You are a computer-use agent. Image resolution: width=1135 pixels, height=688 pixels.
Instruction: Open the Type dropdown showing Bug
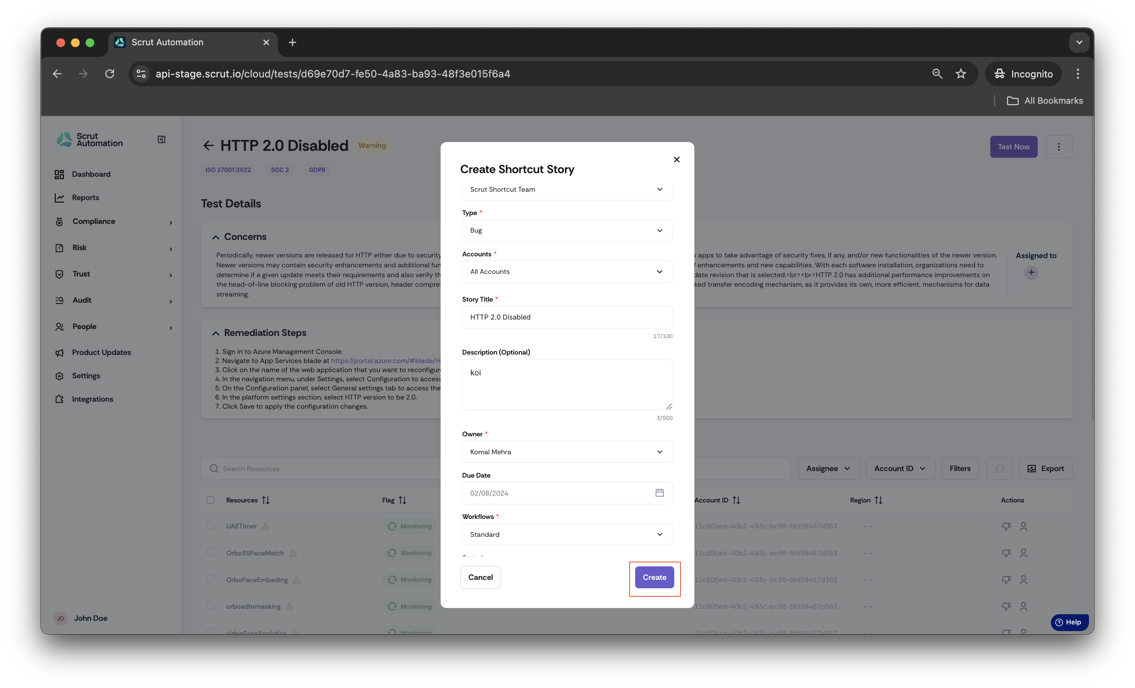(566, 230)
